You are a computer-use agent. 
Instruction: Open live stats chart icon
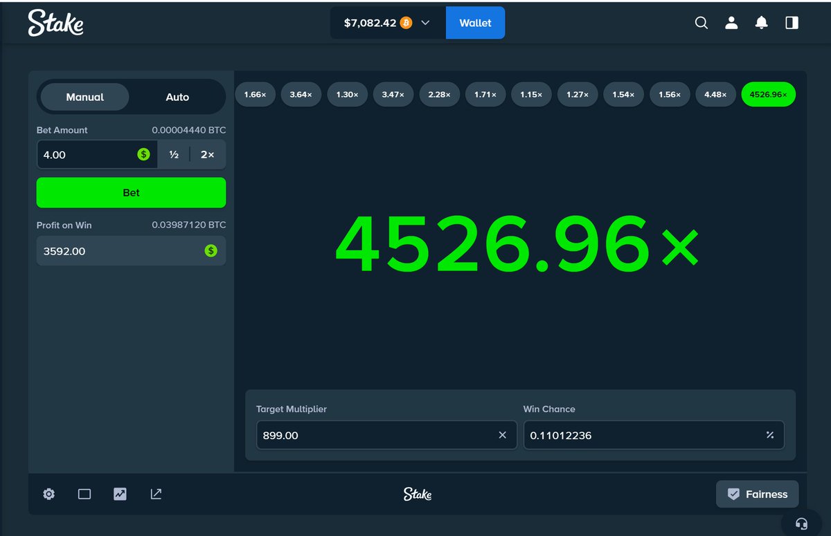(x=120, y=494)
